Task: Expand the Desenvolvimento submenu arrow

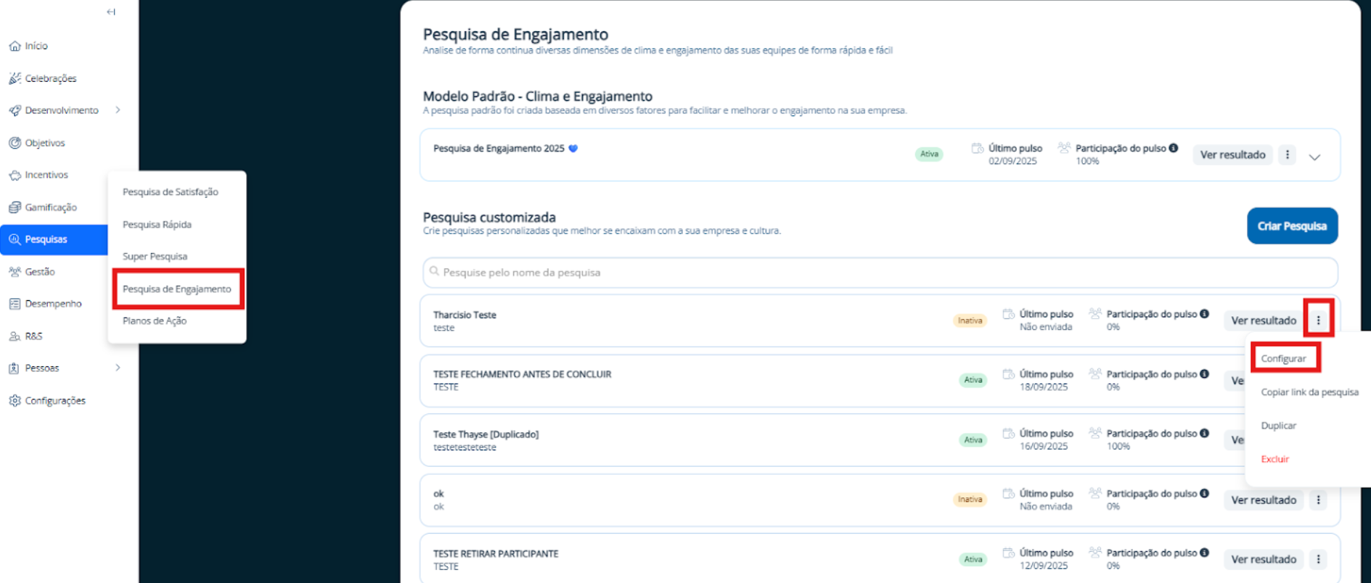Action: [118, 110]
